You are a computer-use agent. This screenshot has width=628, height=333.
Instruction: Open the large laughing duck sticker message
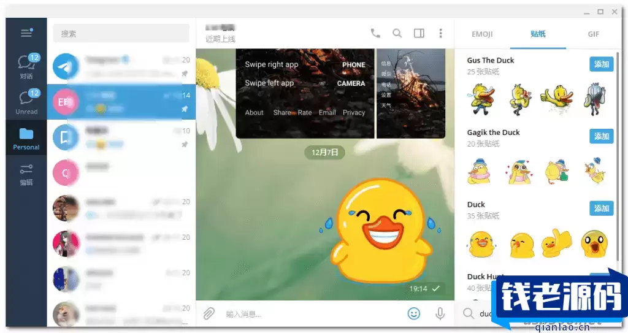point(380,231)
